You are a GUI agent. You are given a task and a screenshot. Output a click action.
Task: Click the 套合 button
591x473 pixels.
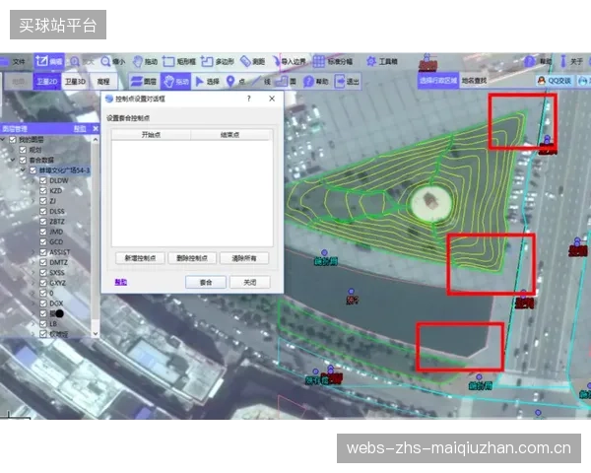click(x=206, y=282)
